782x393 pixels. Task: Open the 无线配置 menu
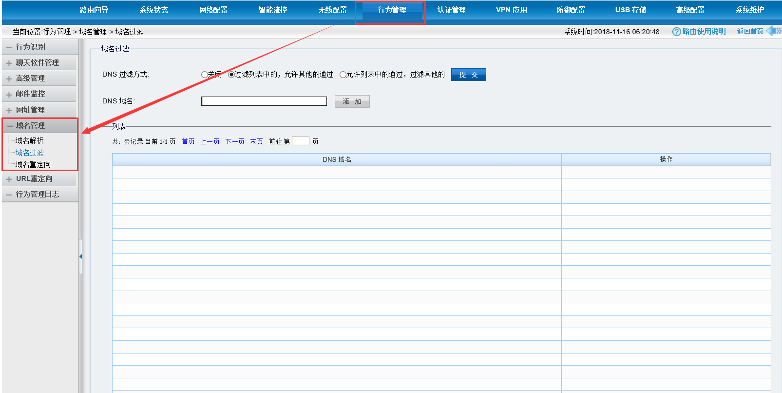(333, 10)
